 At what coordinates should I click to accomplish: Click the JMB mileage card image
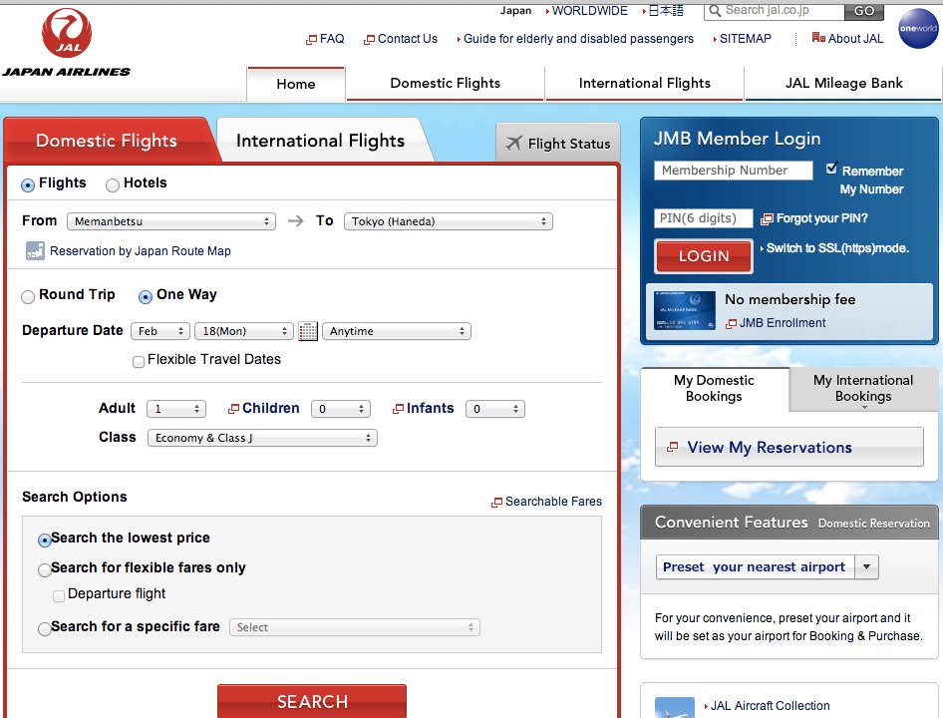tap(685, 310)
